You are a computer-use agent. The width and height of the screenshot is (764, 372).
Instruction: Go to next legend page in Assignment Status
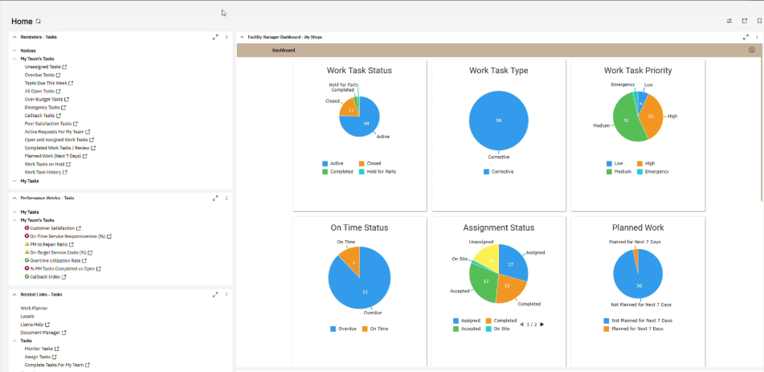(541, 325)
